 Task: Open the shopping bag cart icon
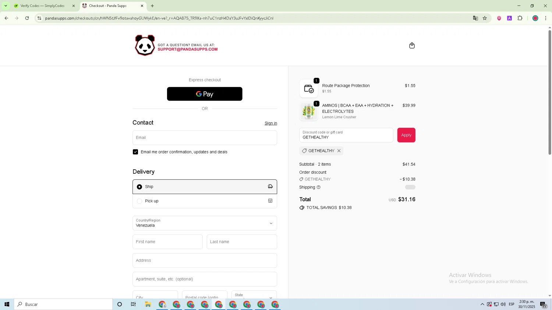point(412,46)
